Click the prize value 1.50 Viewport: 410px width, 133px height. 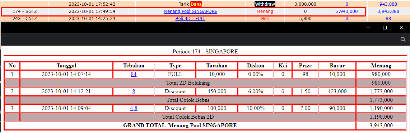pos(306,91)
